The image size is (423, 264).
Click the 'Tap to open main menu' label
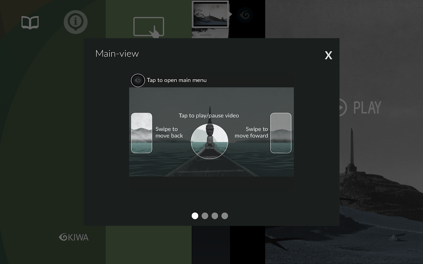[x=177, y=80]
